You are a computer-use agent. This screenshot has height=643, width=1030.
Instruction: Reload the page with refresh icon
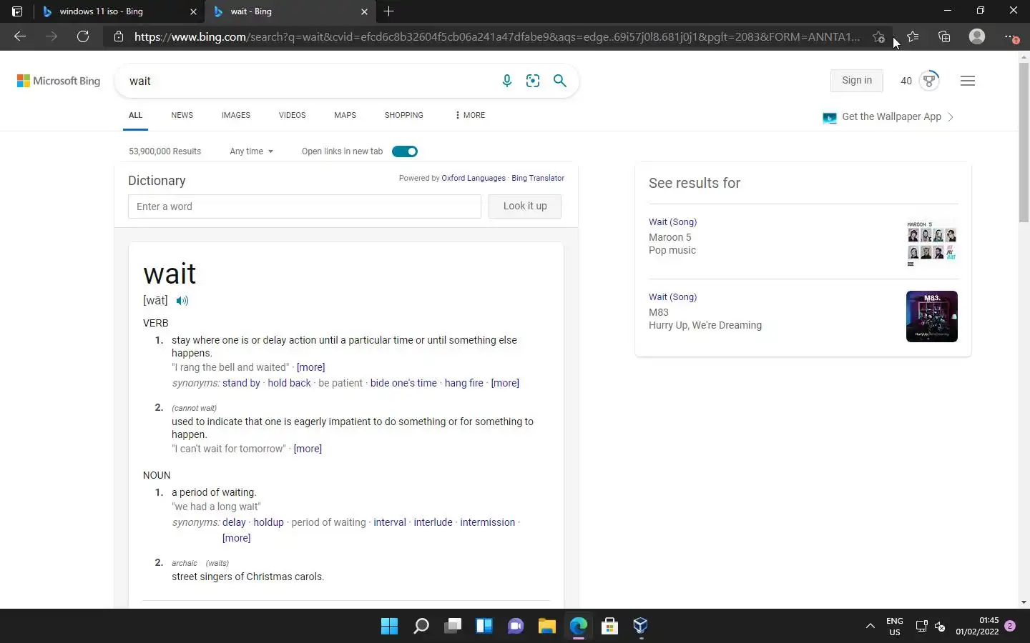[83, 36]
